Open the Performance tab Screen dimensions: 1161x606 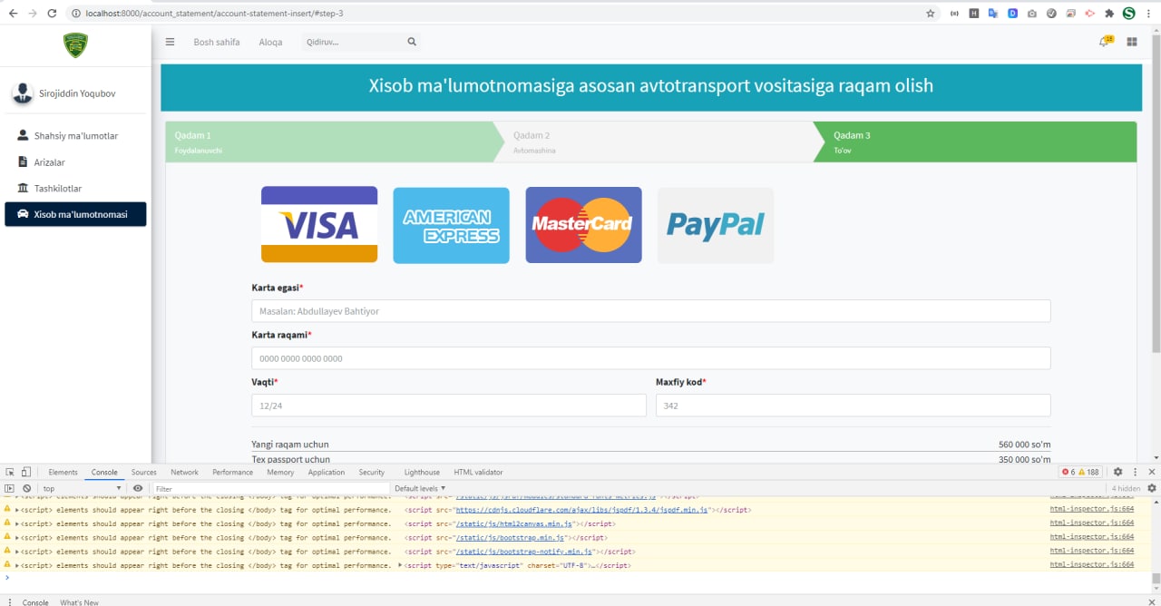click(233, 472)
